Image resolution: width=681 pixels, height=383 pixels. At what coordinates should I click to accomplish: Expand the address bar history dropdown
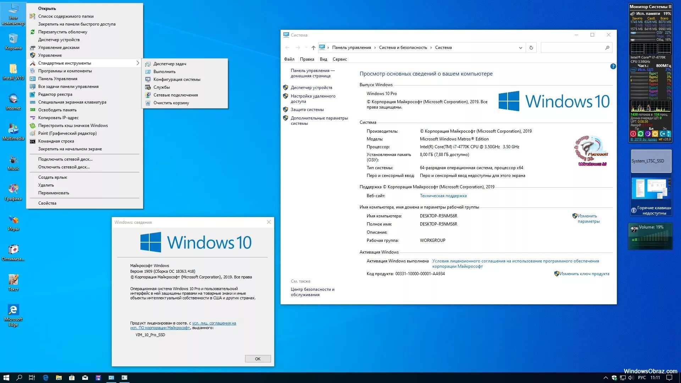[x=520, y=48]
